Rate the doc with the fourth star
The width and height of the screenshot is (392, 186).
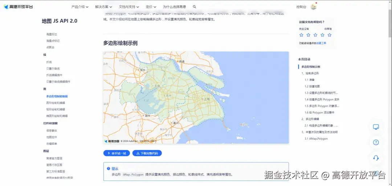pyautogui.click(x=323, y=35)
